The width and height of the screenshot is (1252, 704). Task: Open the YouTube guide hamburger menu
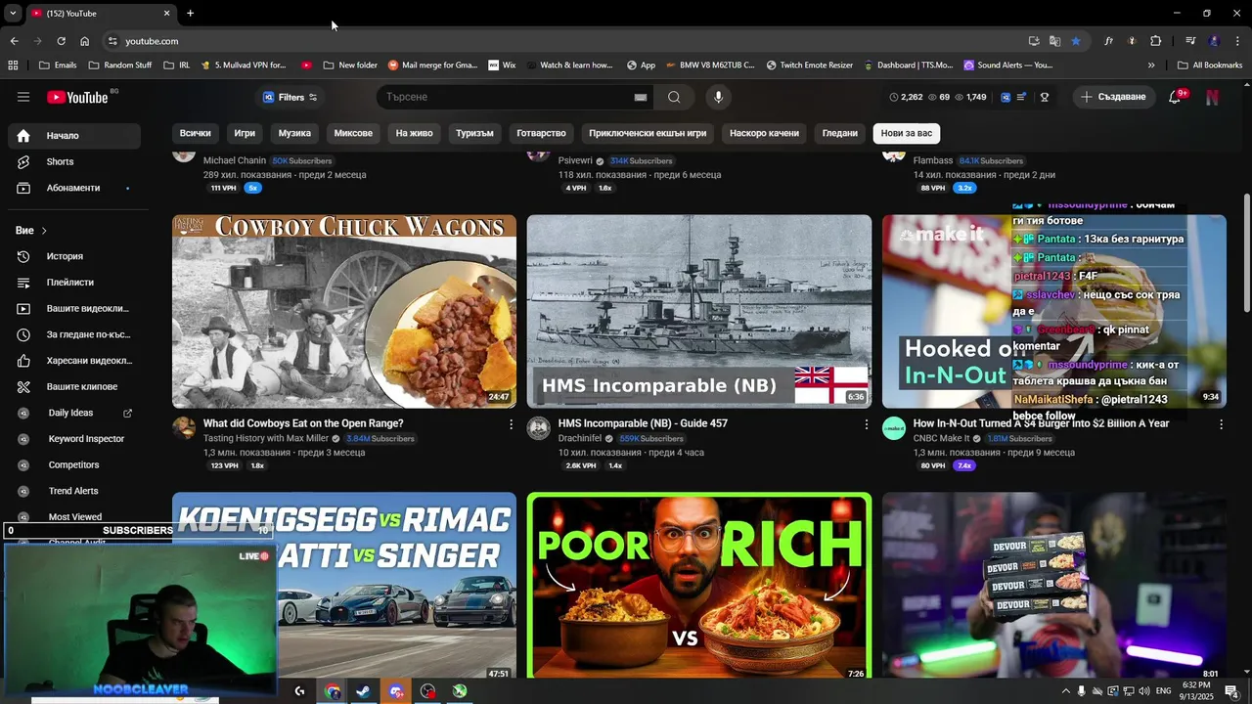(23, 97)
